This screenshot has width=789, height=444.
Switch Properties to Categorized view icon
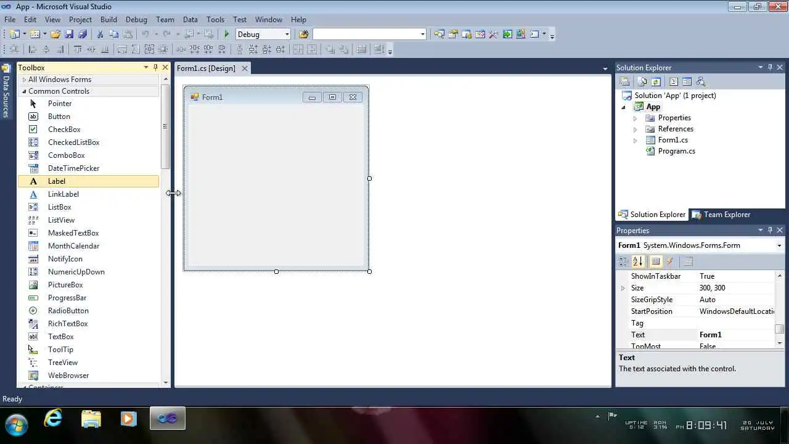click(624, 261)
